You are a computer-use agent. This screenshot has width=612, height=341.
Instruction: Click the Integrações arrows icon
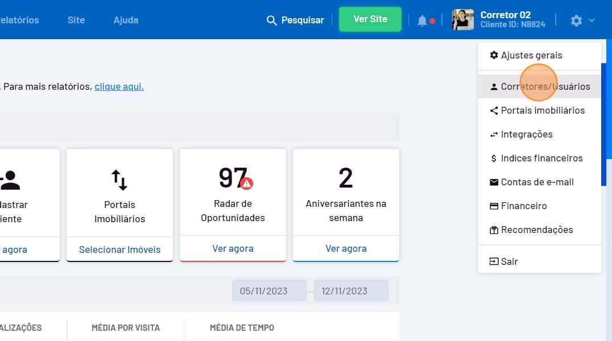click(x=494, y=135)
